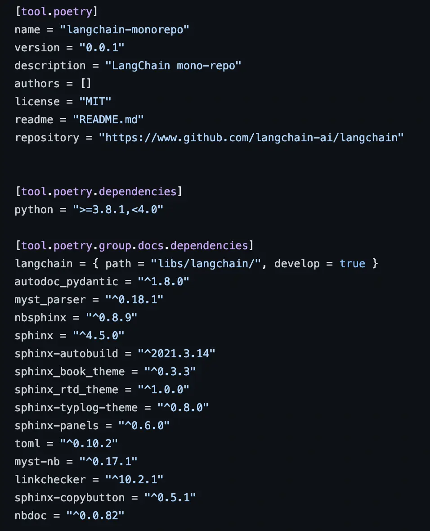Click the nbdoc version "^0.0.82"
430x531 pixels.
[x=95, y=516]
